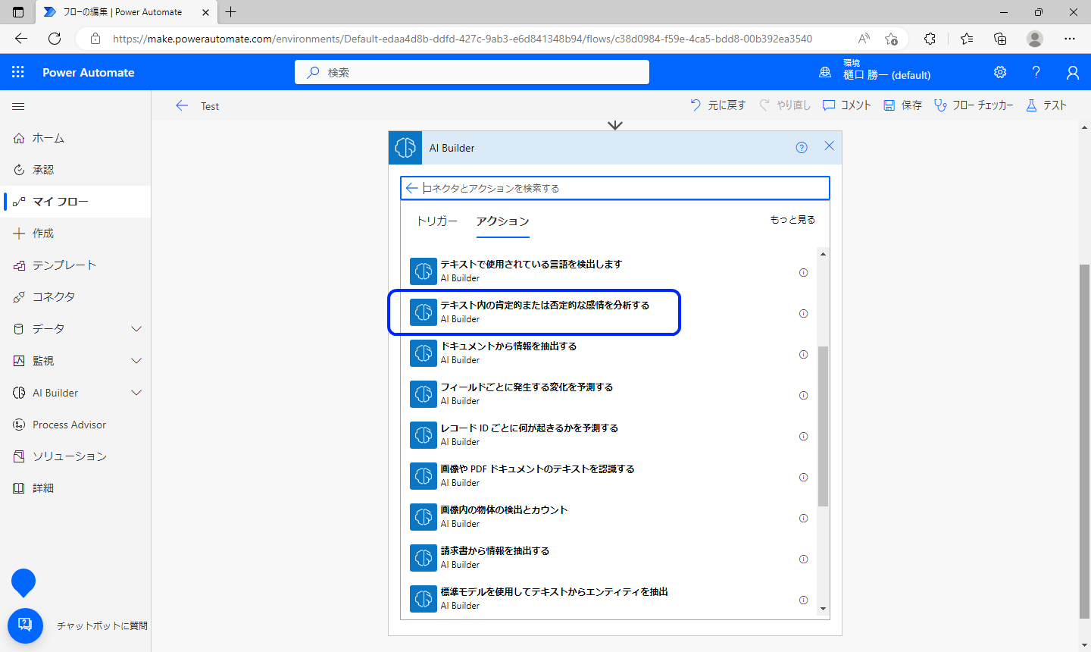Select テキストで使用されている言語を検出します action
The width and height of the screenshot is (1091, 652).
pyautogui.click(x=609, y=271)
